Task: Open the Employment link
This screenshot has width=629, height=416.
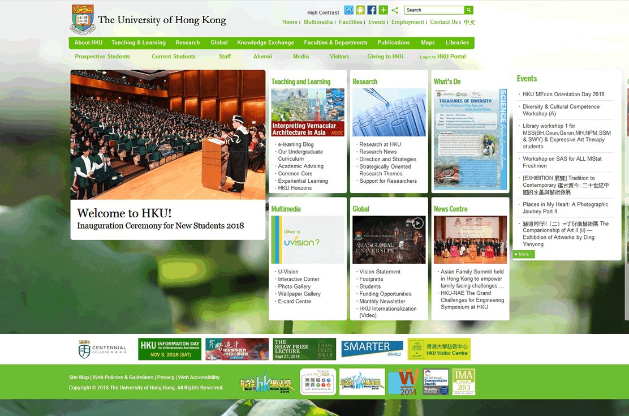Action: point(408,22)
